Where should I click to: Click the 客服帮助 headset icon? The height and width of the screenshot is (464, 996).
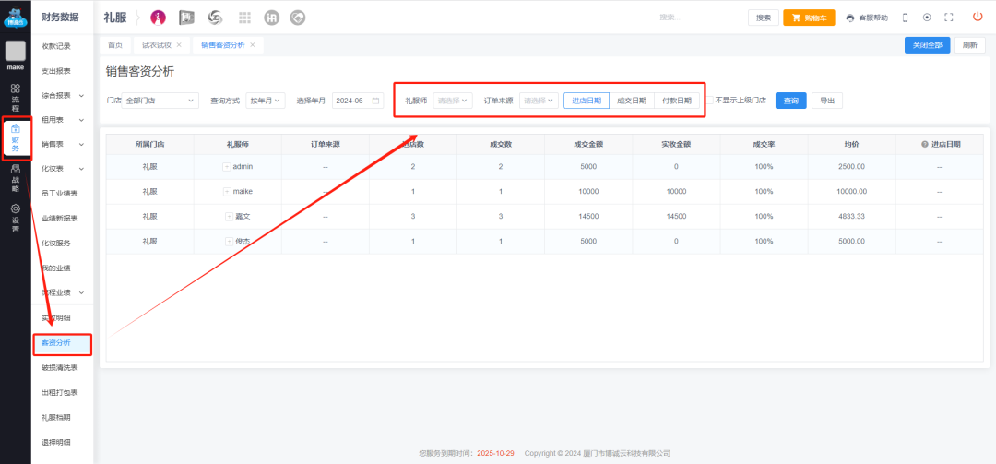(850, 18)
